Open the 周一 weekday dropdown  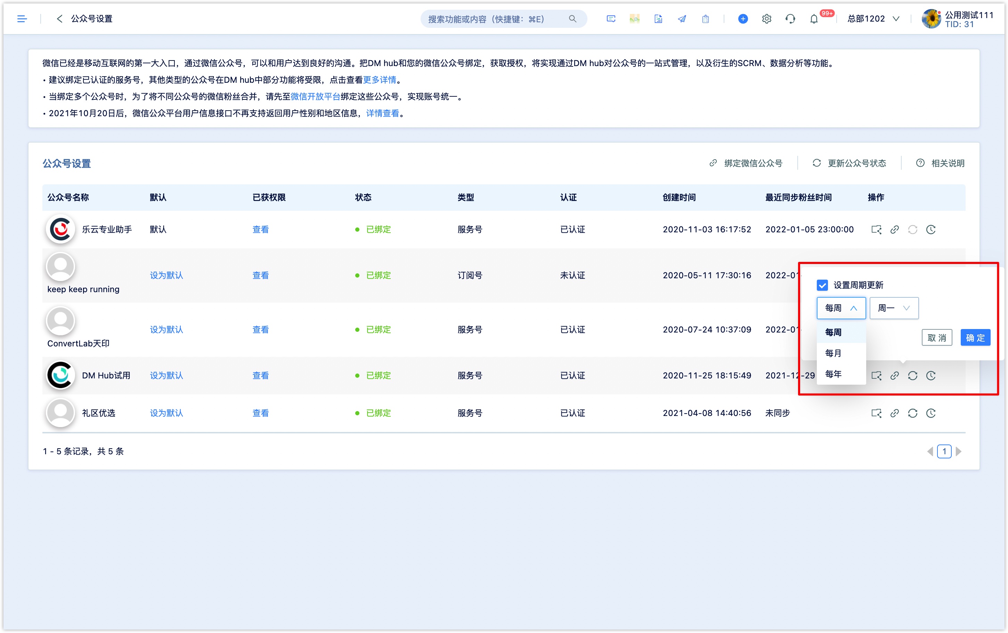coord(894,308)
